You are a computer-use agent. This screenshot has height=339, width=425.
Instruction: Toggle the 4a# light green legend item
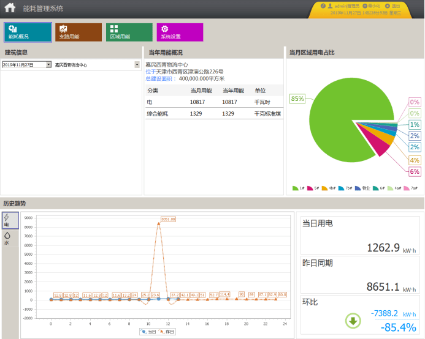(x=394, y=188)
